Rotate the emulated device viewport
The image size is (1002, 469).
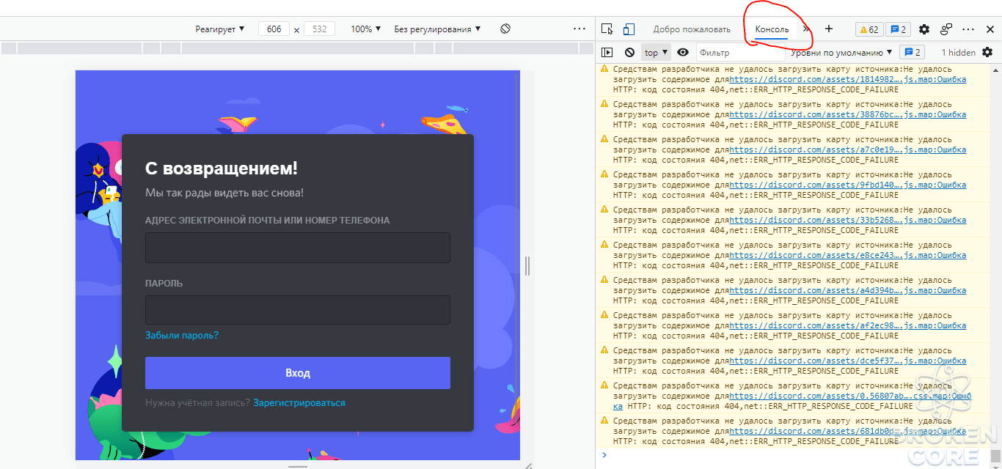point(505,29)
